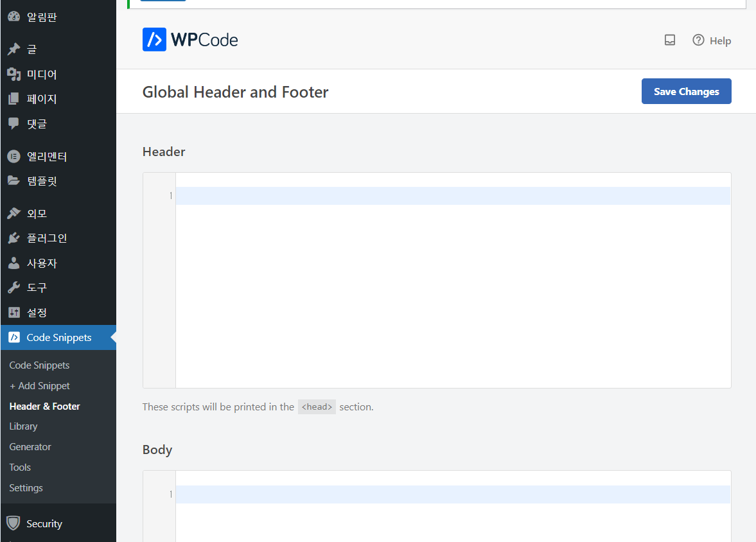This screenshot has height=542, width=756.
Task: Click line number 1 in Body editor
Action: coord(171,494)
